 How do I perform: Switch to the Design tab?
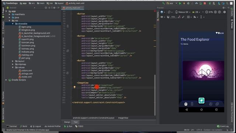pos(67,122)
